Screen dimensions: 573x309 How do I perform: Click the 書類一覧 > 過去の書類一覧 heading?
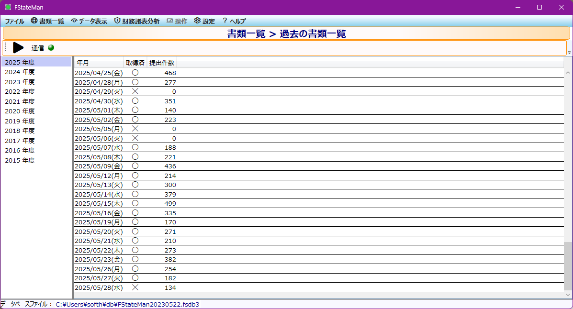pos(286,33)
